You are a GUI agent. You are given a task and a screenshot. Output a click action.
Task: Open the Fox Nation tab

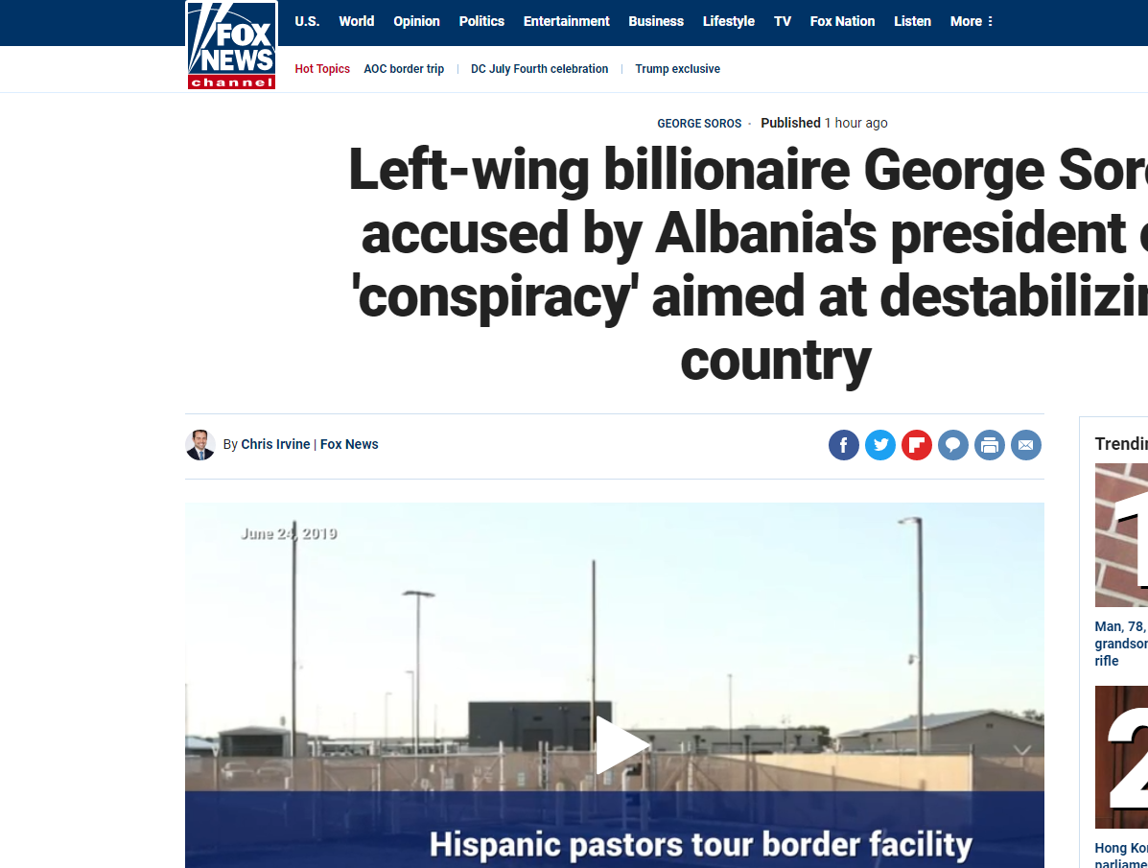tap(842, 21)
